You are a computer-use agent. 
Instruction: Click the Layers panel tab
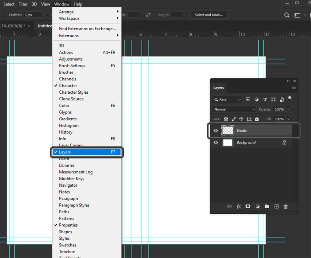pos(218,88)
